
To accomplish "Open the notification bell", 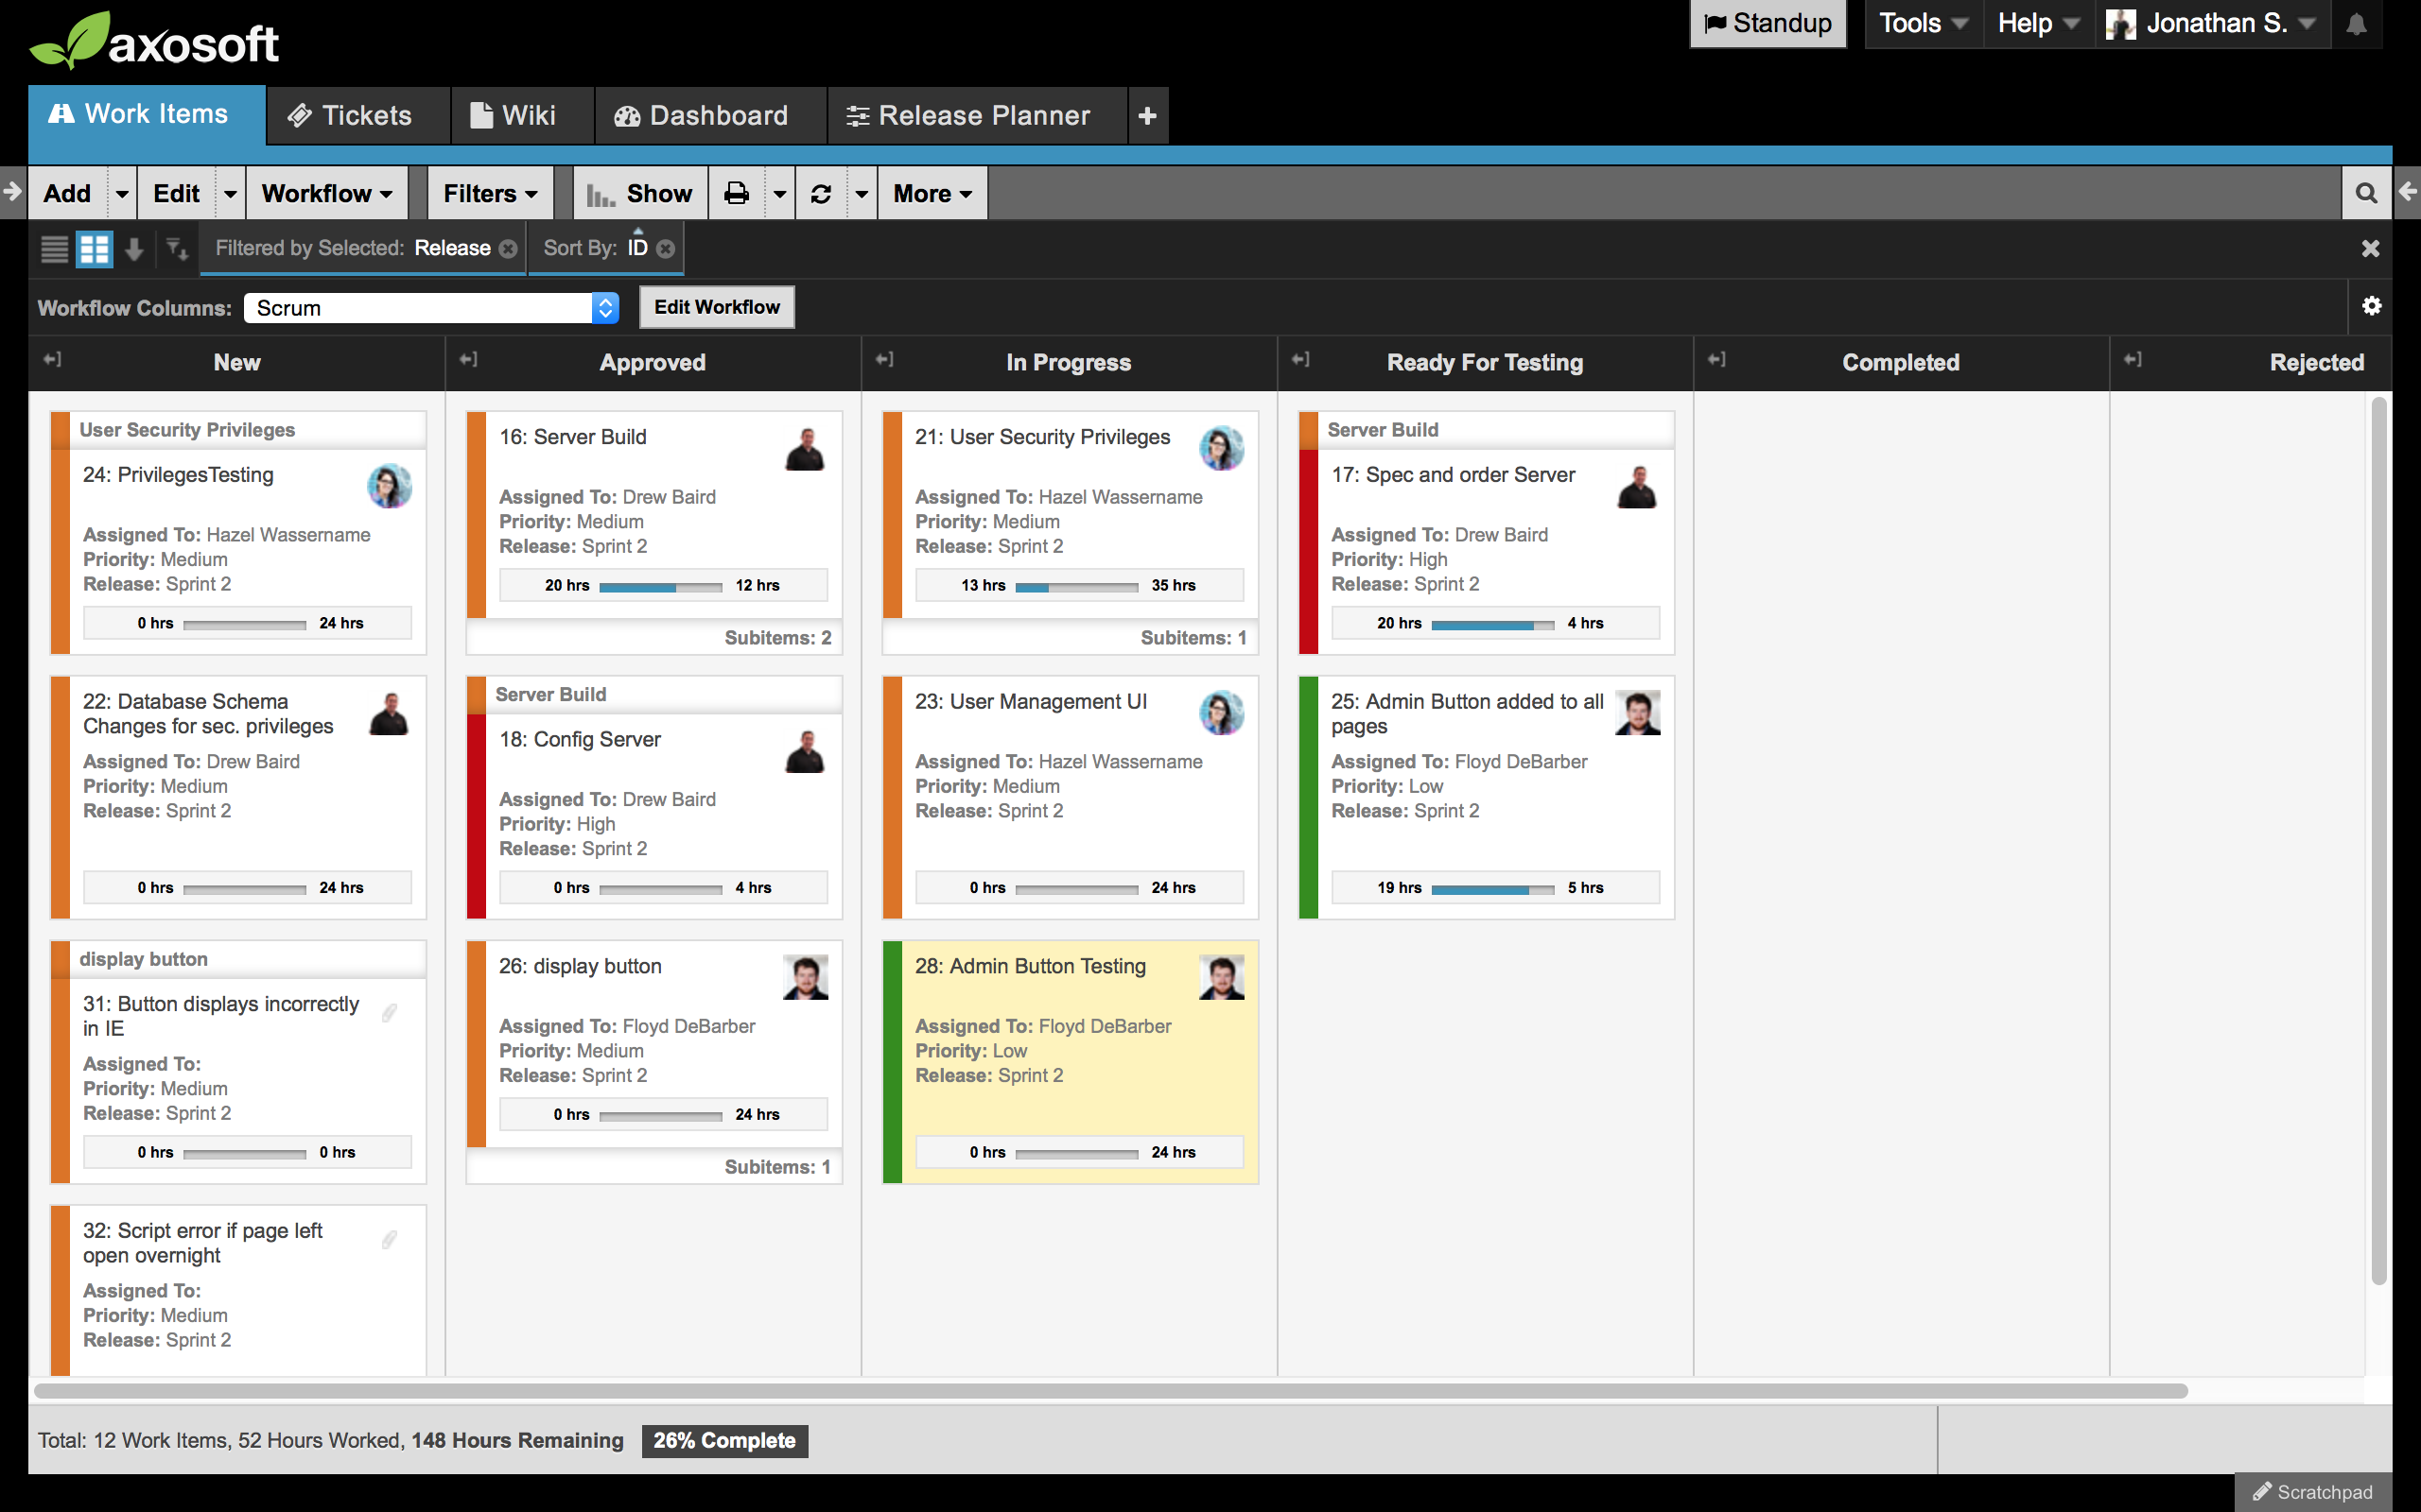I will [x=2358, y=23].
